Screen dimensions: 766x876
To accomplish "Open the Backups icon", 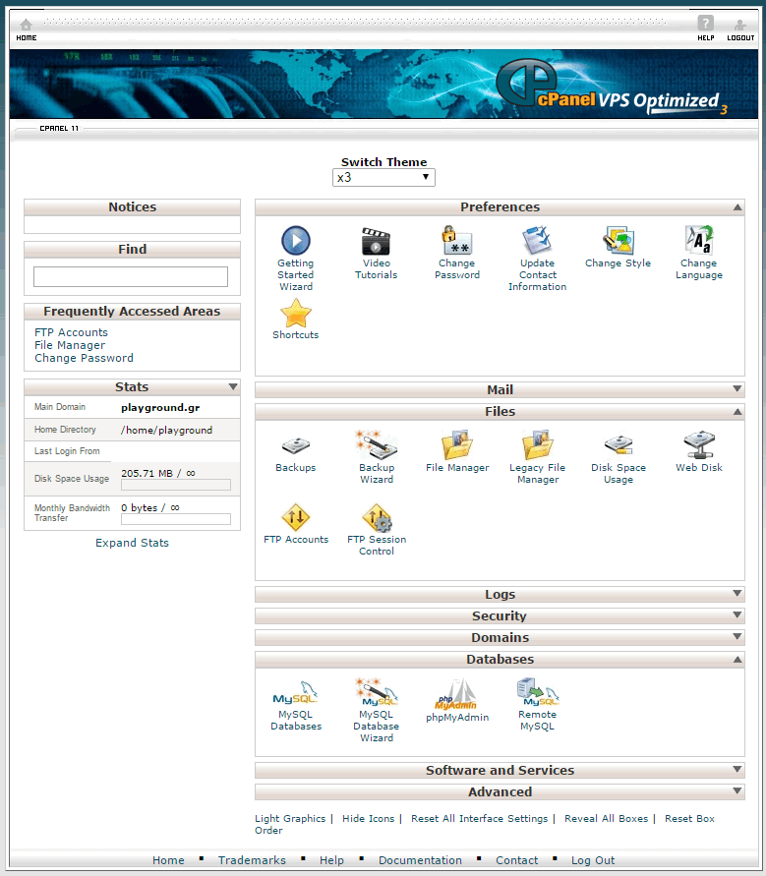I will 296,445.
